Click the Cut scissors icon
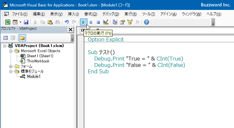The height and width of the screenshot is (128, 234). pos(35,22)
